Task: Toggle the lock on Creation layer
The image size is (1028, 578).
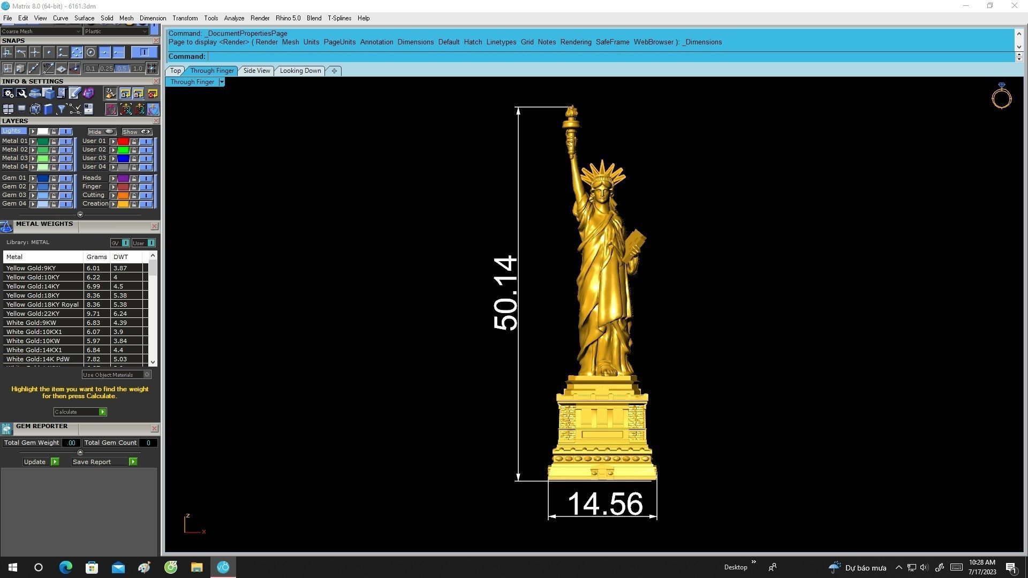Action: (x=134, y=204)
